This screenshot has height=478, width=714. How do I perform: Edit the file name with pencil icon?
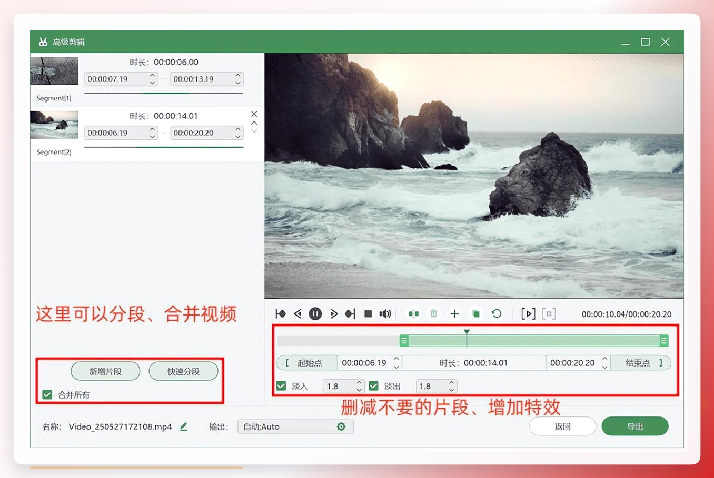(x=184, y=426)
